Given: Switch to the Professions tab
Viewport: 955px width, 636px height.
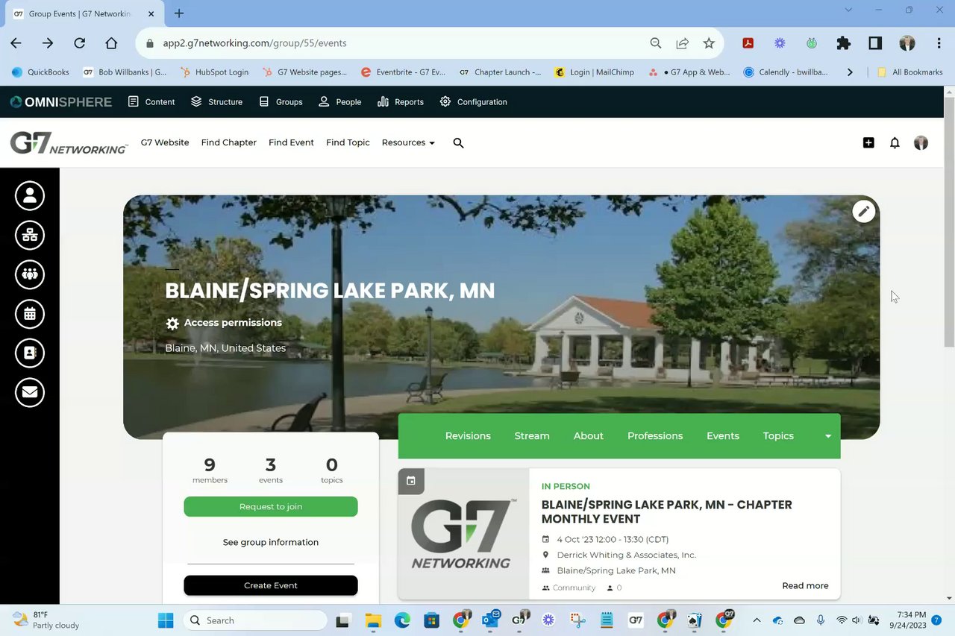Looking at the screenshot, I should coord(655,436).
